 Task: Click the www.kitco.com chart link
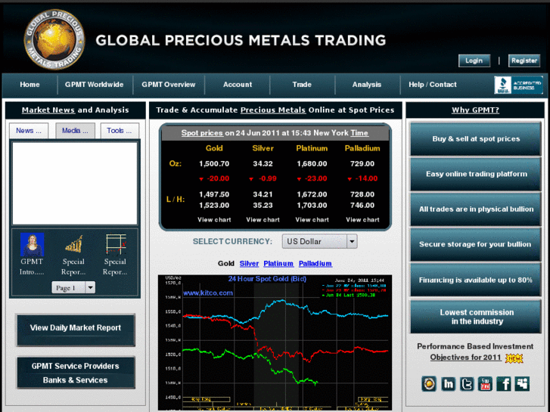[207, 293]
